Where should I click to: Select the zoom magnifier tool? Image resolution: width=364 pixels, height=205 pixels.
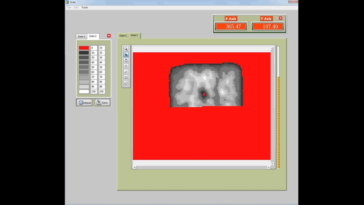tap(126, 49)
